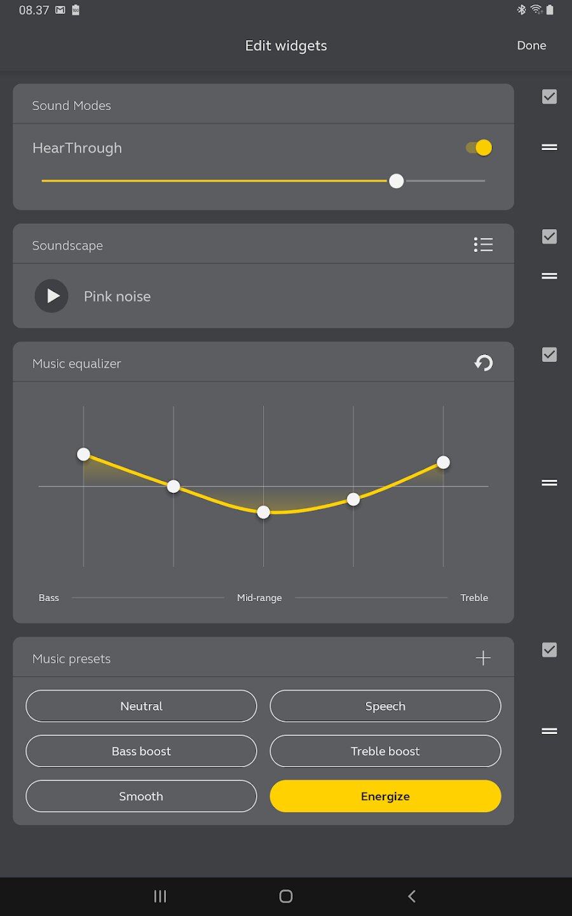Open the Android recent apps button
Screen dimensions: 572x916
[160, 896]
